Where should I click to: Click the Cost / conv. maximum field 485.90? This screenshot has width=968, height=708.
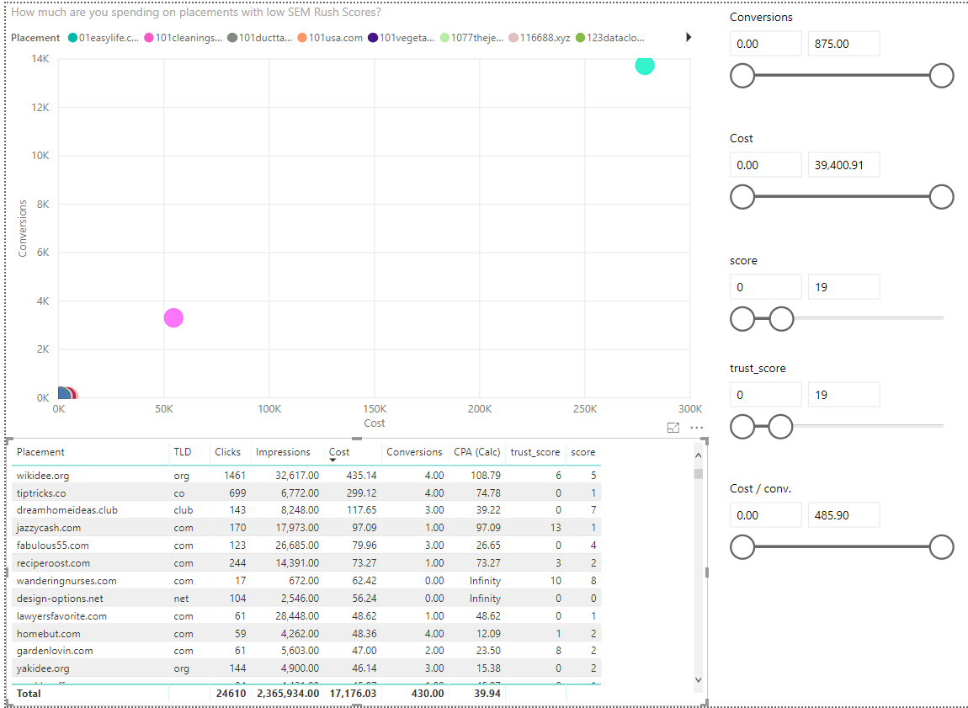click(843, 515)
